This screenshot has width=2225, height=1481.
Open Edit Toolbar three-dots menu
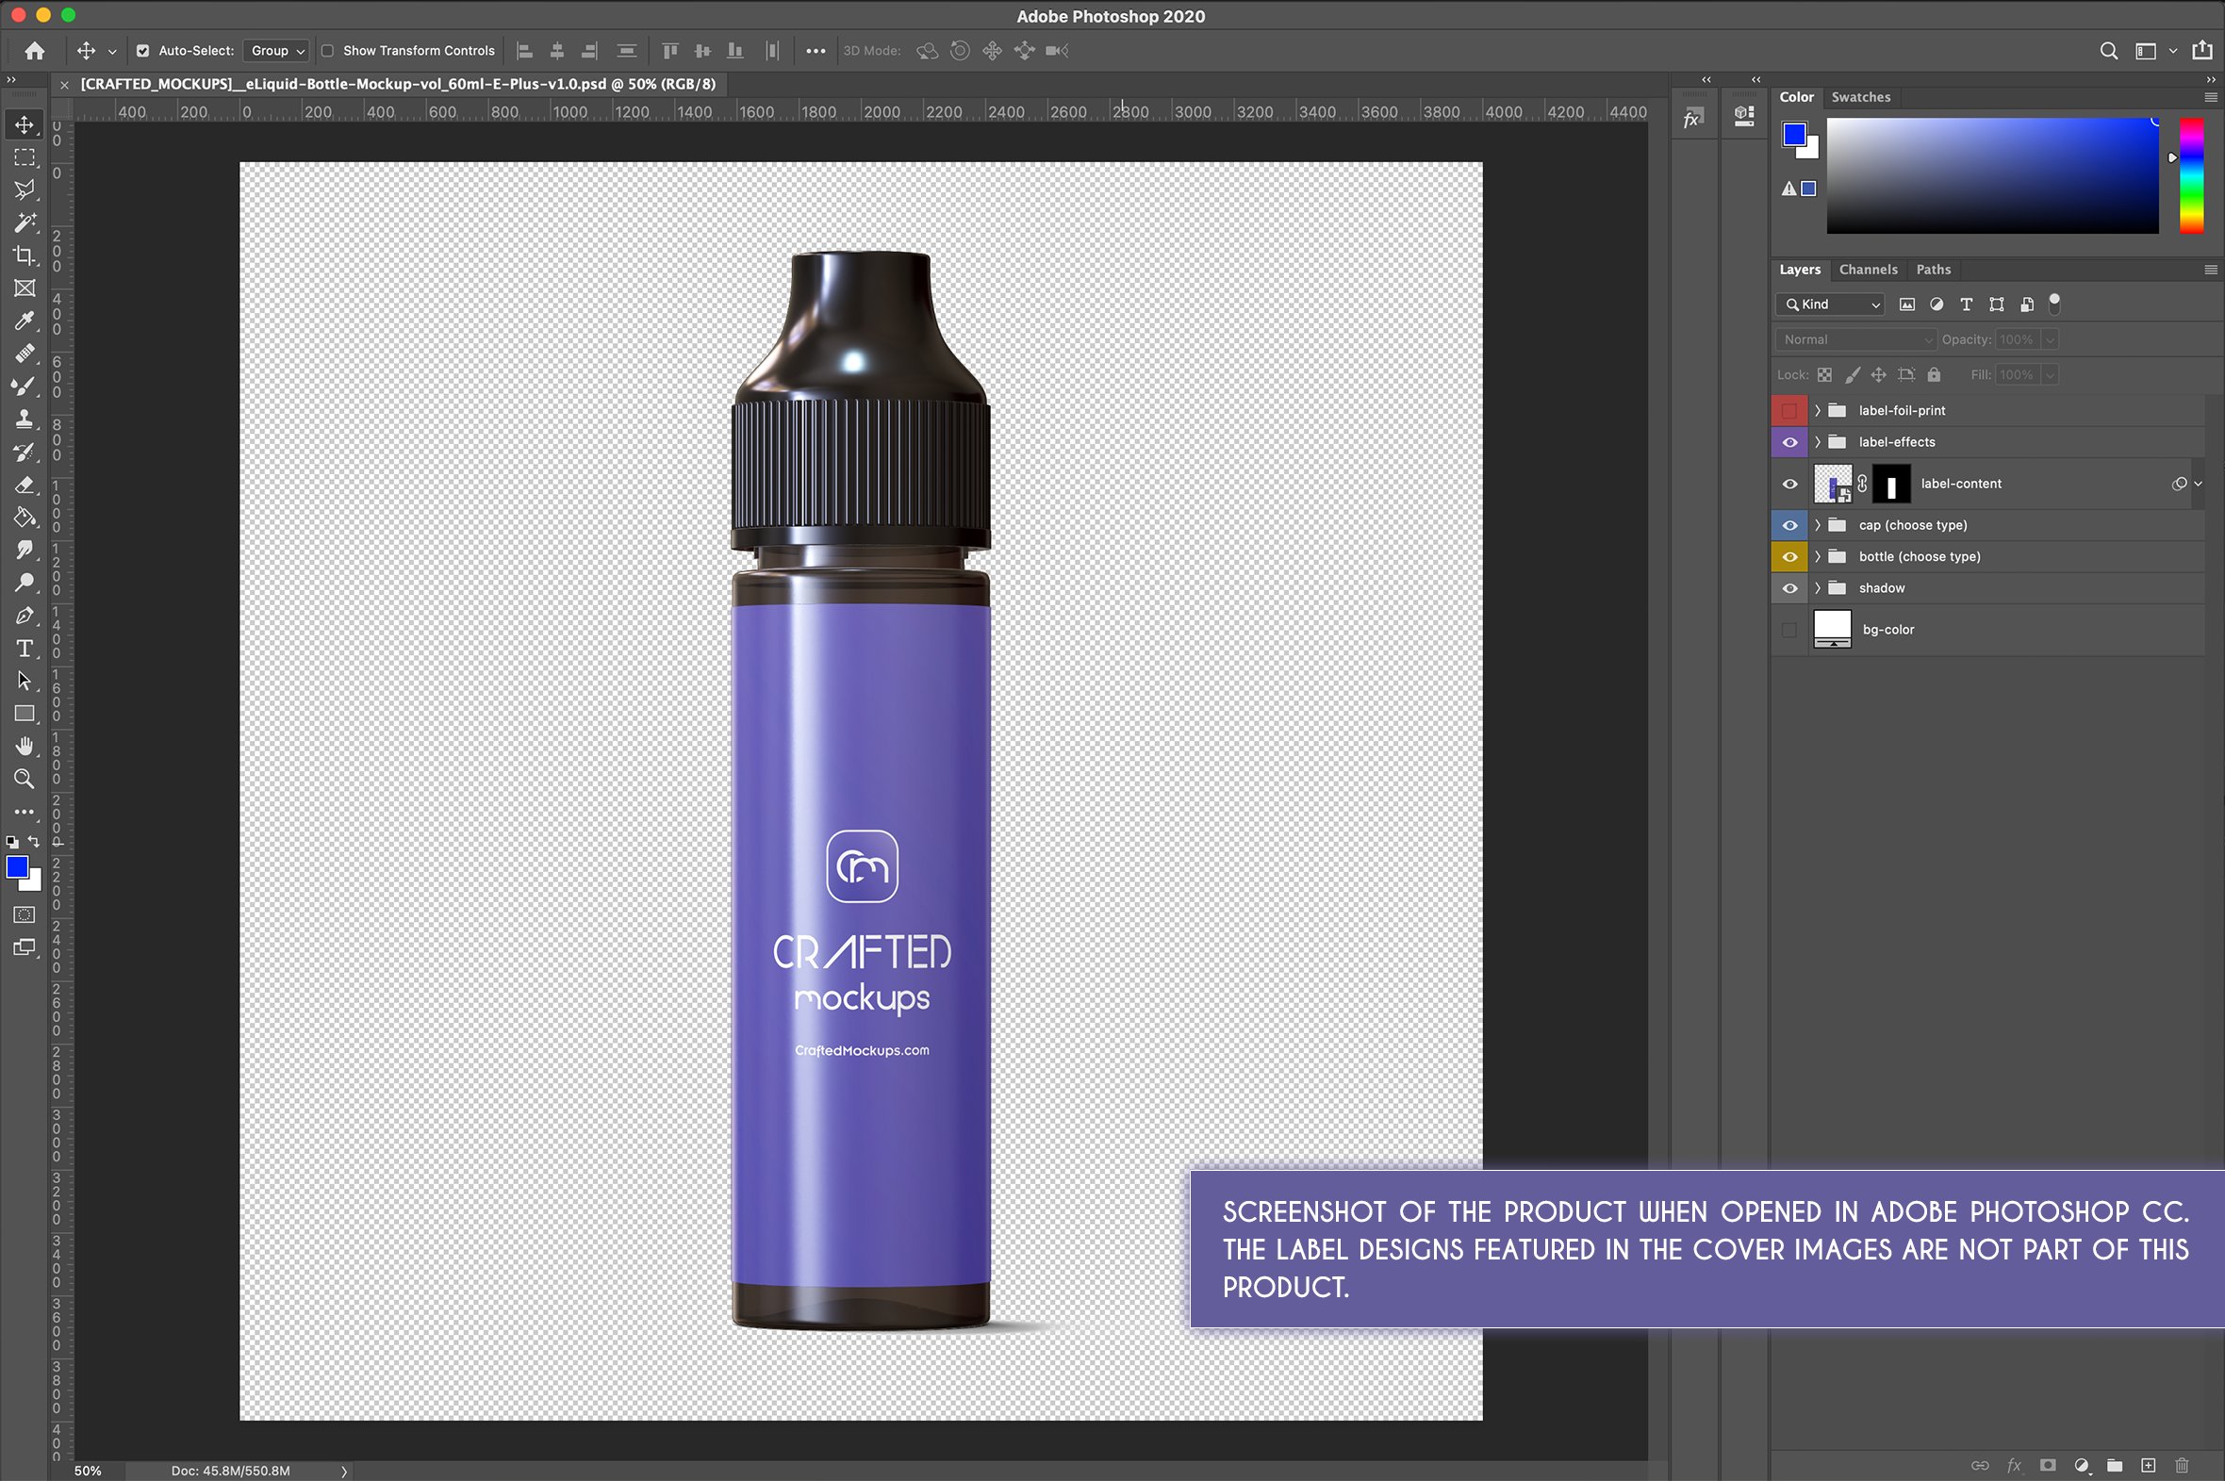(25, 812)
